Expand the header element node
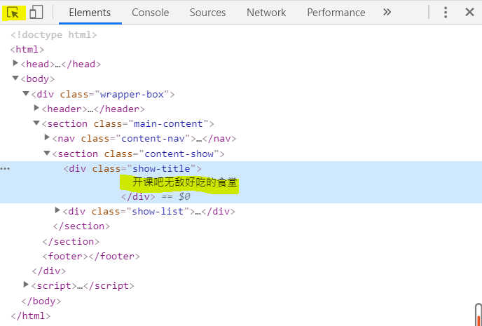This screenshot has height=326, width=482. click(36, 108)
